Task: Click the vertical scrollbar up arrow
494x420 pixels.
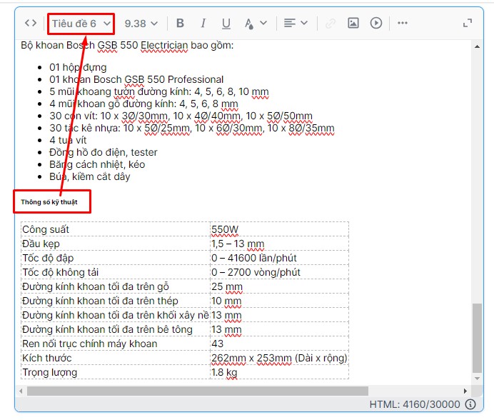Action: (478, 46)
